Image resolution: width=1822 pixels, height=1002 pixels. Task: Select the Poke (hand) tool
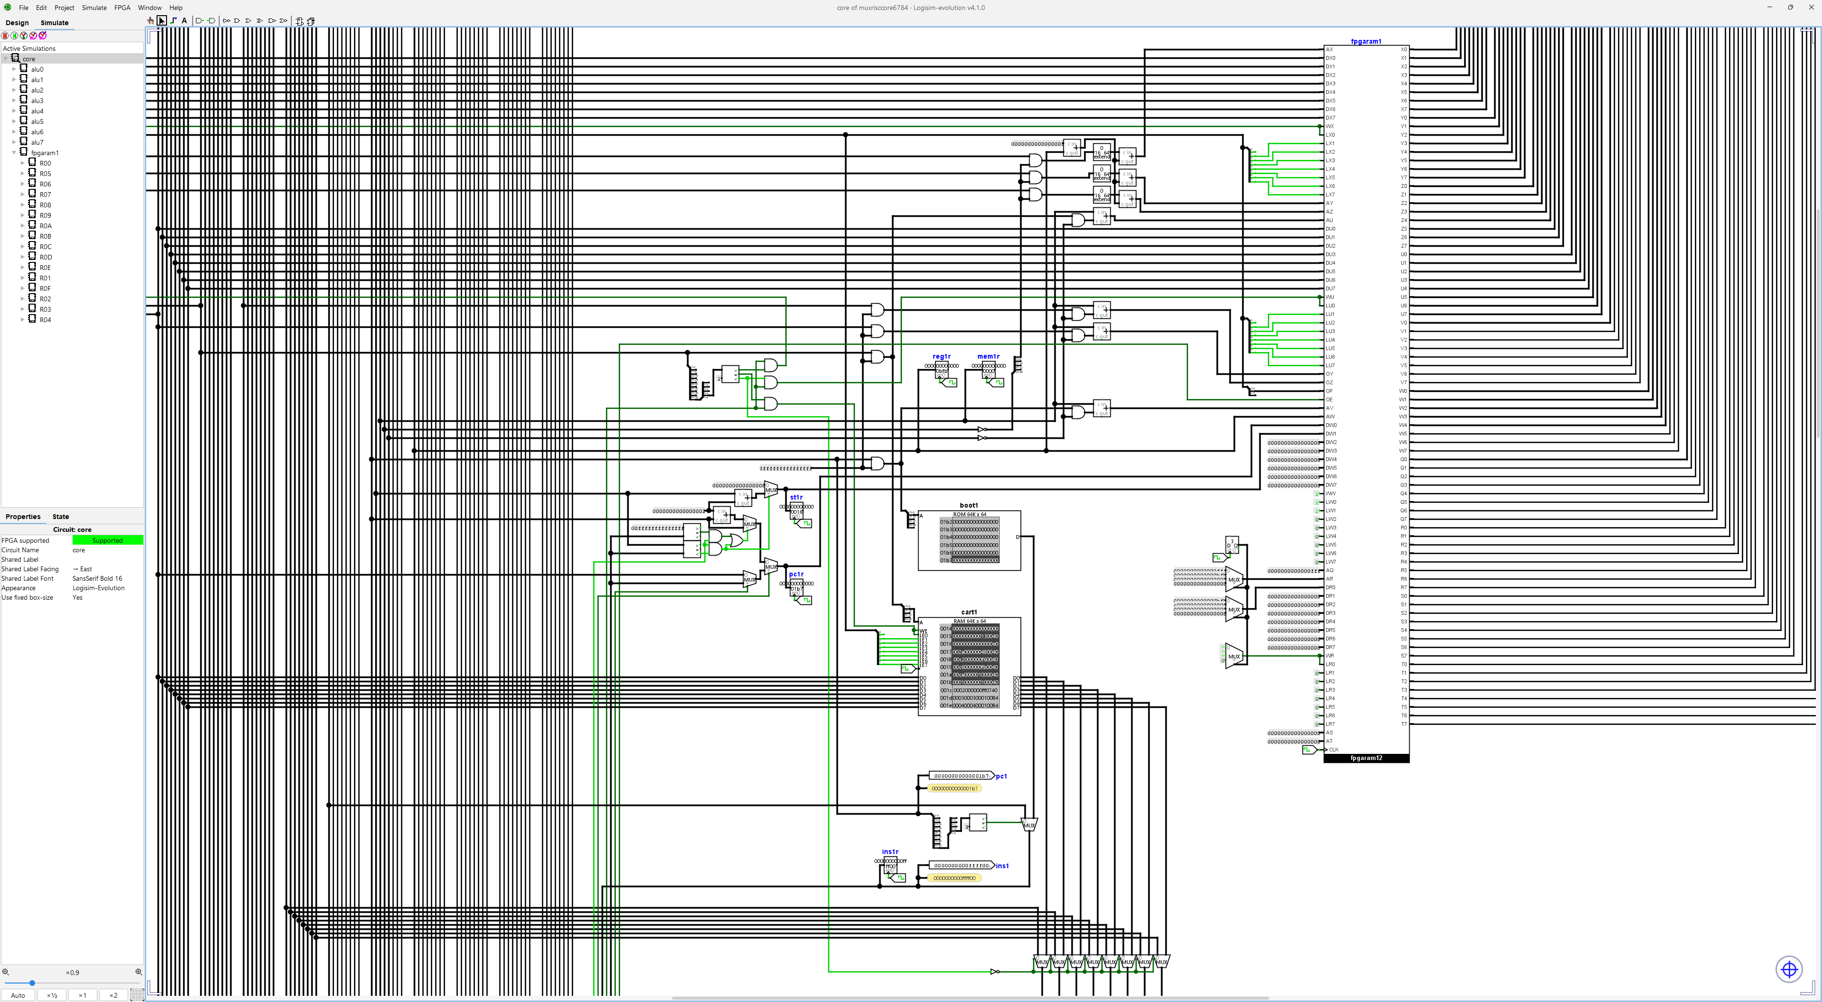point(151,21)
